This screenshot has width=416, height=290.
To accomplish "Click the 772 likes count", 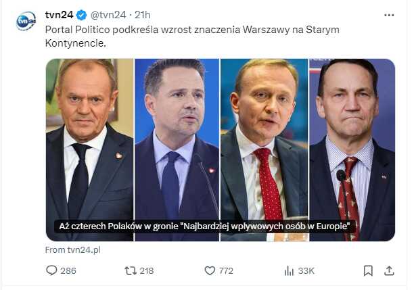I will [x=226, y=270].
